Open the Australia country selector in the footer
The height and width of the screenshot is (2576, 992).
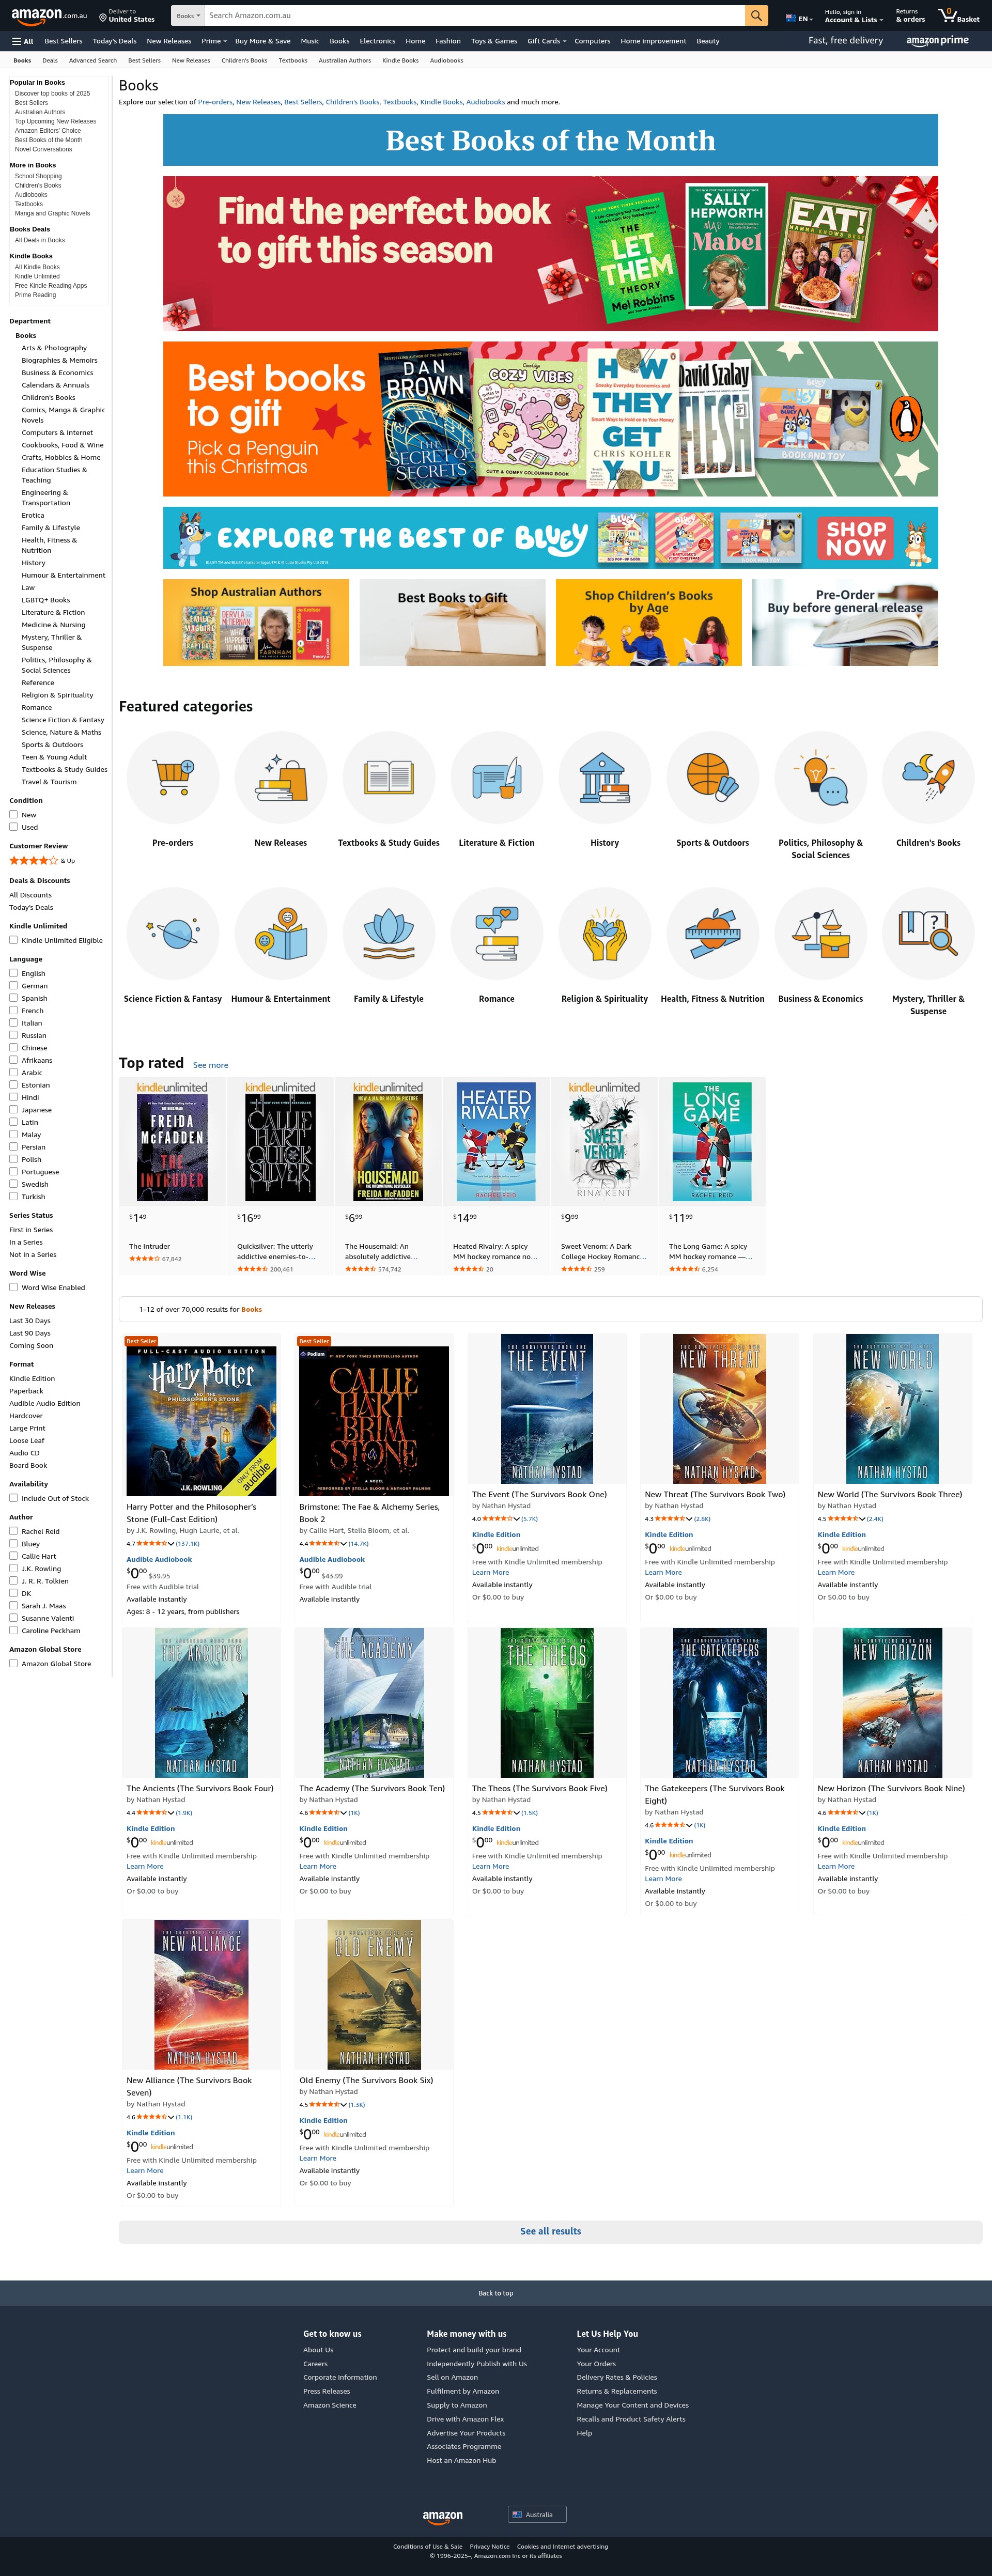pos(537,2514)
